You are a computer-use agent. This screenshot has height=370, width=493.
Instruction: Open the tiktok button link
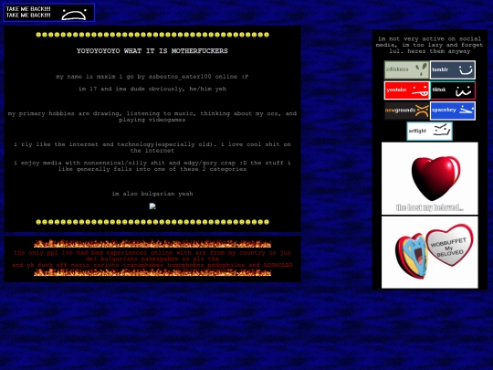pos(453,90)
